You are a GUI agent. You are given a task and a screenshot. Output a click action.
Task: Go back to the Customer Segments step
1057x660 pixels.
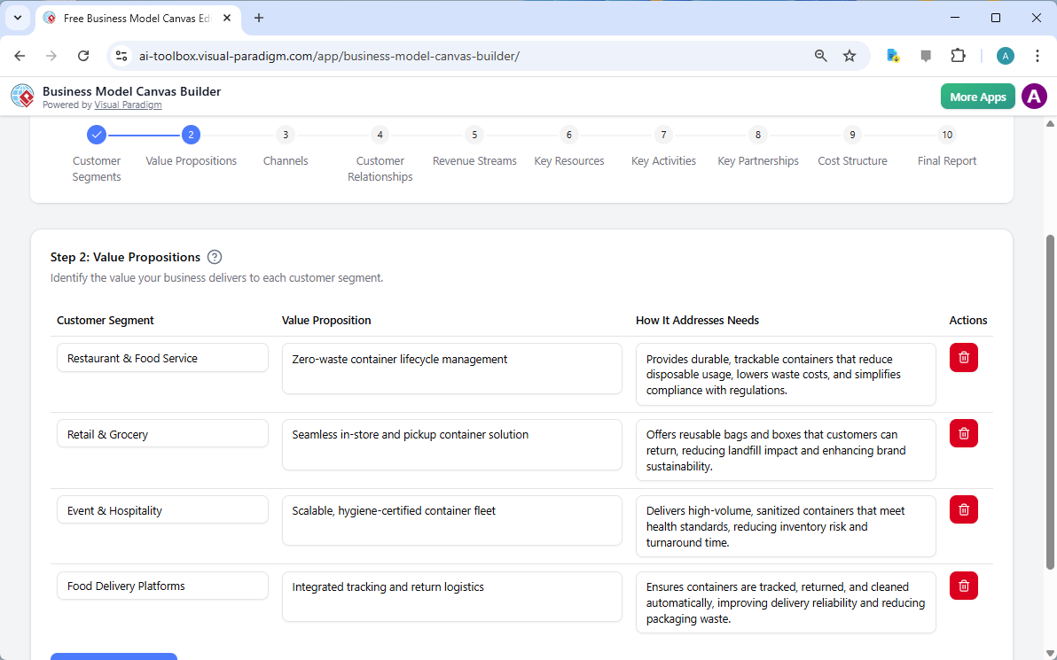click(x=96, y=135)
